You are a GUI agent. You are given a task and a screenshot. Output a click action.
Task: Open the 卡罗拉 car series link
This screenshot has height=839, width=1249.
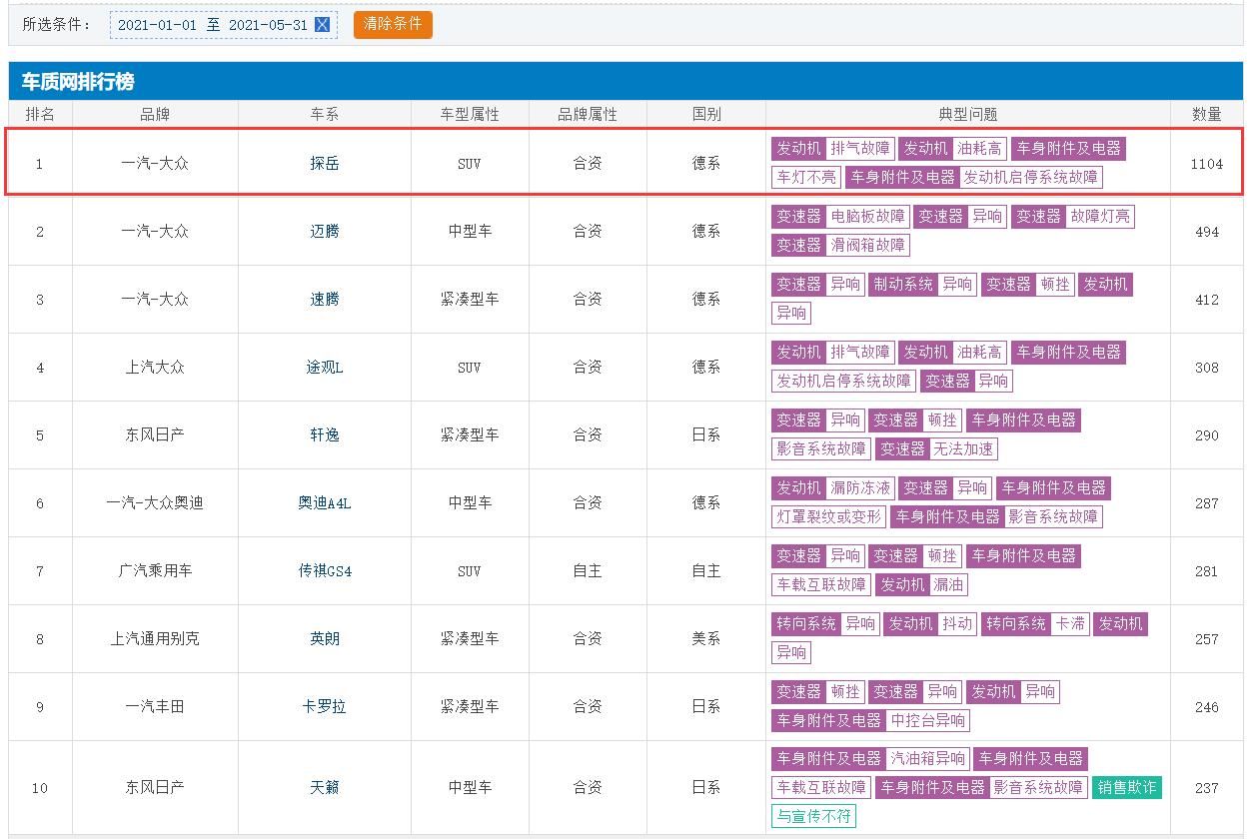325,707
